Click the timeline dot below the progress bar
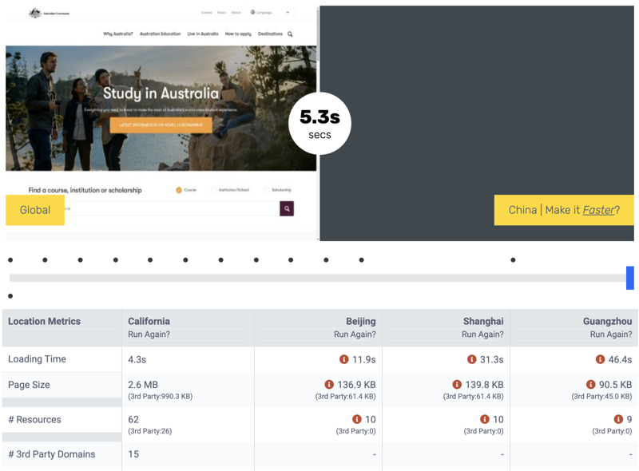639x471 pixels. [10, 296]
